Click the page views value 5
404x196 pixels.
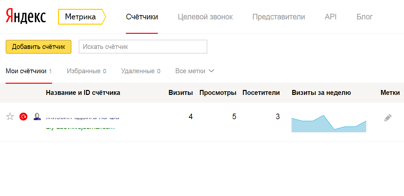click(x=234, y=117)
